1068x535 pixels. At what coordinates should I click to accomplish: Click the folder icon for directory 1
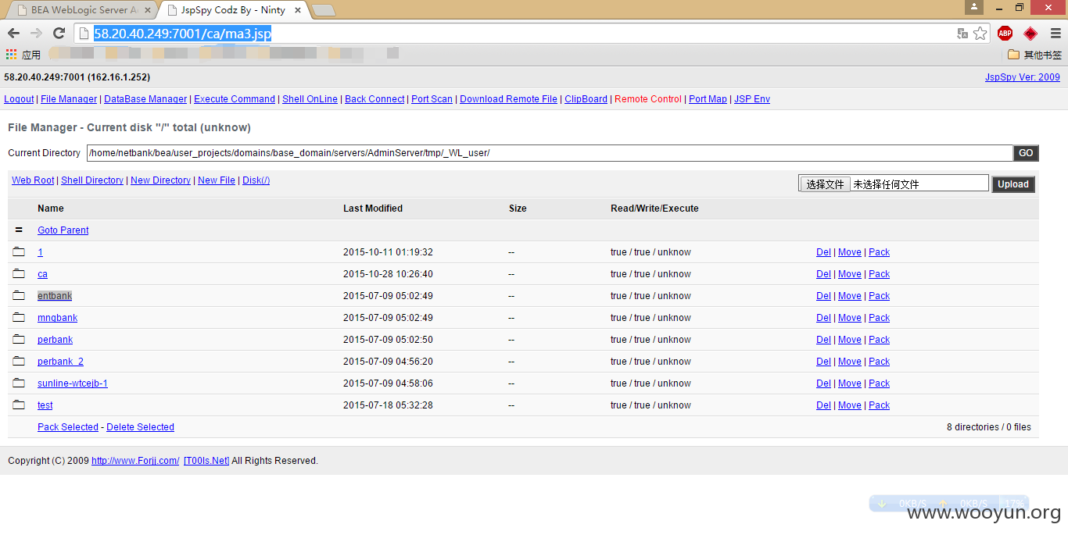(19, 251)
